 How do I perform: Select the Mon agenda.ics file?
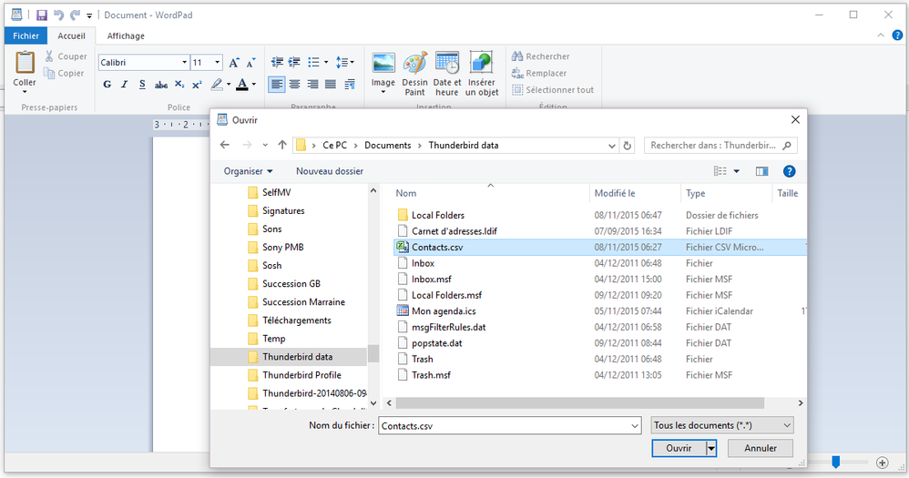pos(443,311)
